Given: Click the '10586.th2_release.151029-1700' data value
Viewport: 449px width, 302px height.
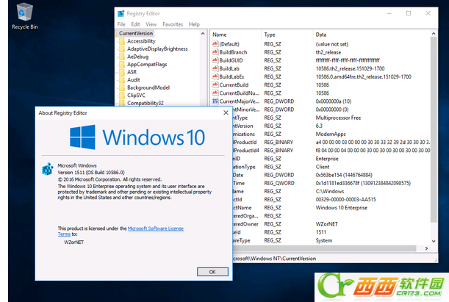Looking at the screenshot, I should coord(350,68).
